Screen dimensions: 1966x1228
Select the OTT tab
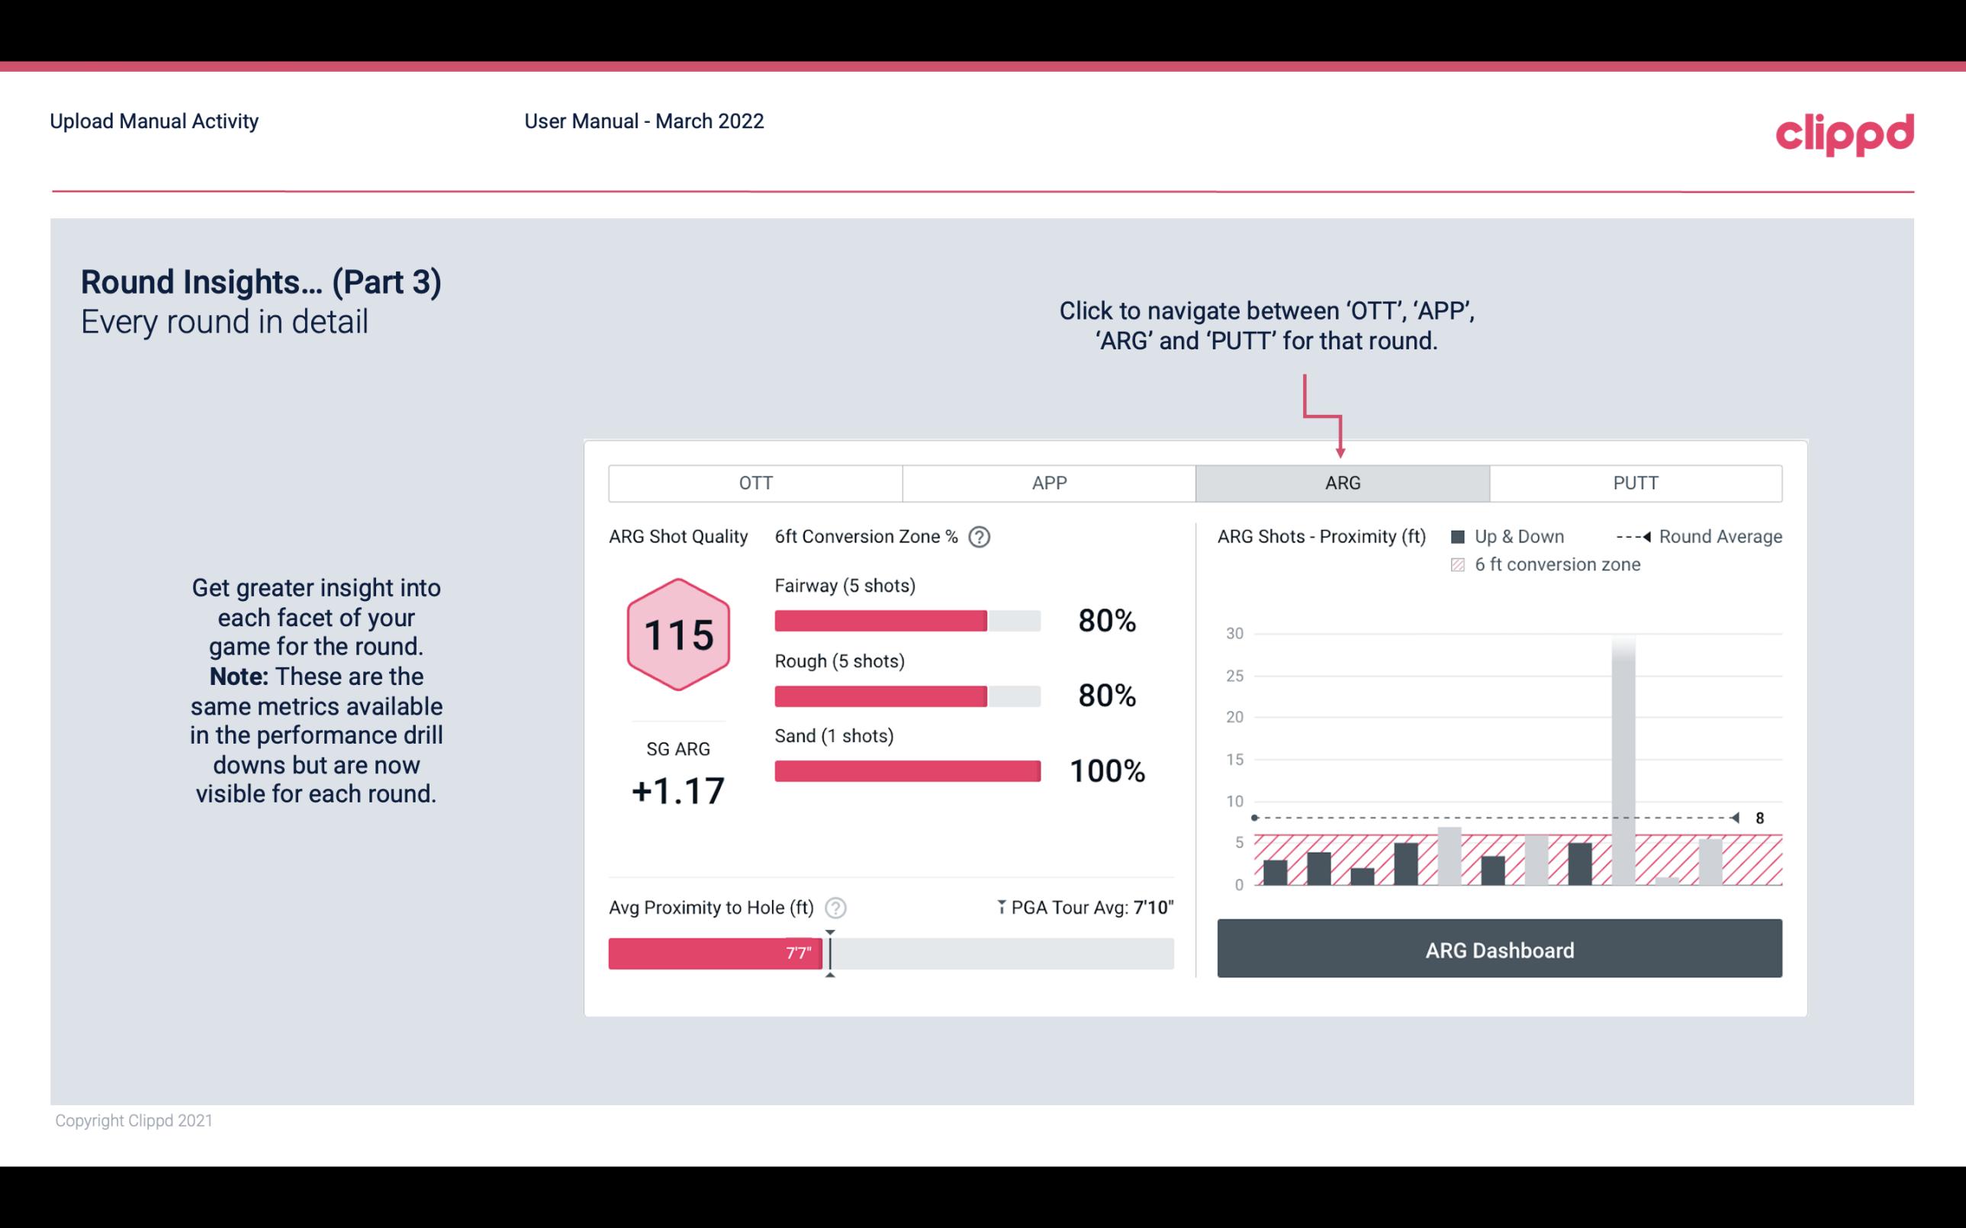(755, 482)
